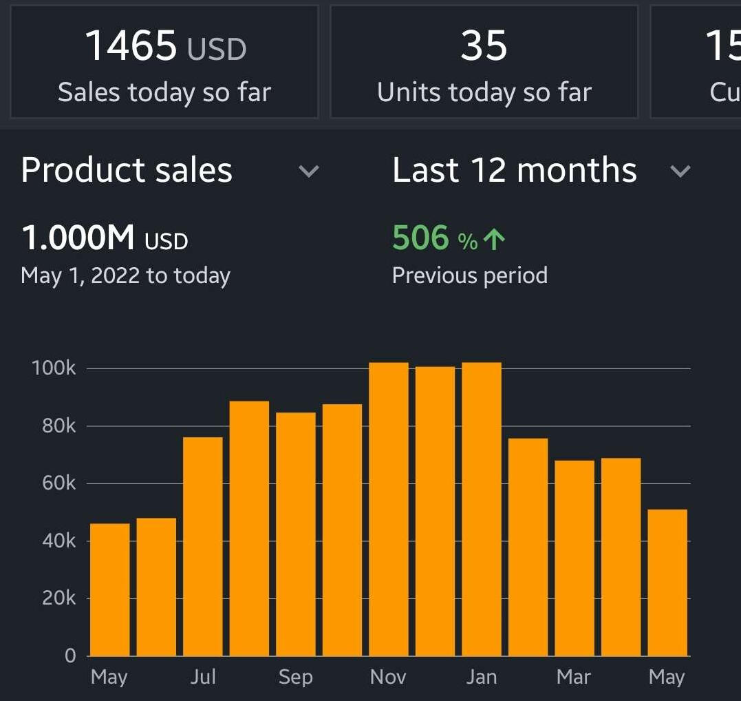Viewport: 741px width, 701px height.
Task: Tap the green 506% up arrow
Action: pyautogui.click(x=494, y=239)
